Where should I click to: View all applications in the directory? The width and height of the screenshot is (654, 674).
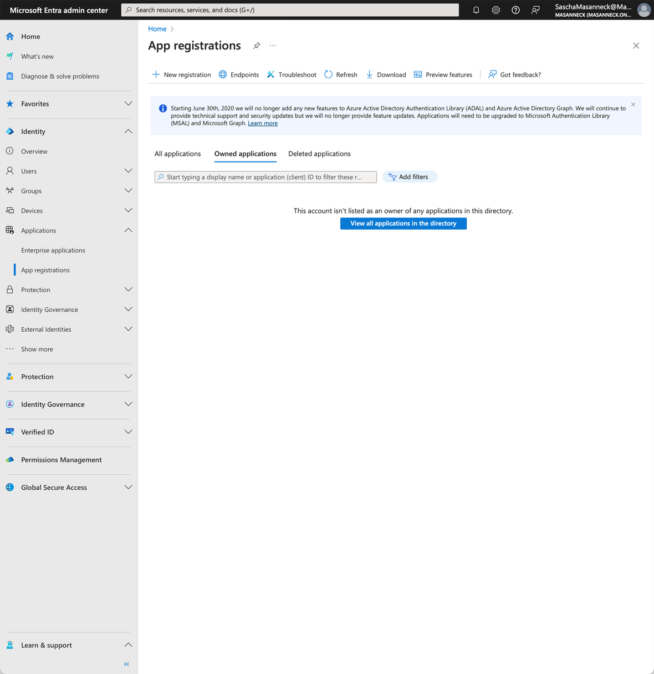pos(403,223)
